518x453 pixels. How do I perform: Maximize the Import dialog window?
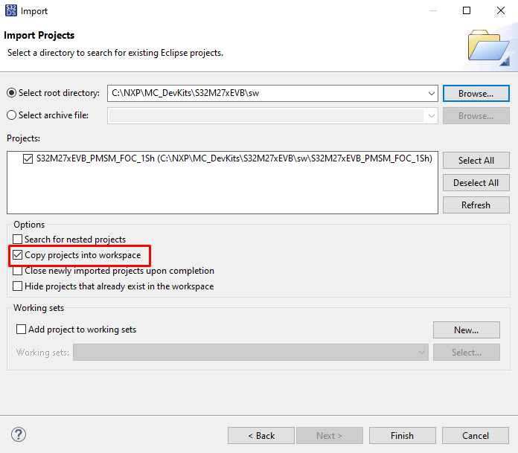click(x=467, y=10)
